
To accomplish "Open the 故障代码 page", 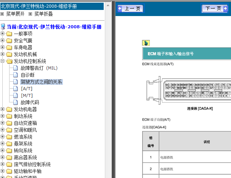I will coord(30,102).
